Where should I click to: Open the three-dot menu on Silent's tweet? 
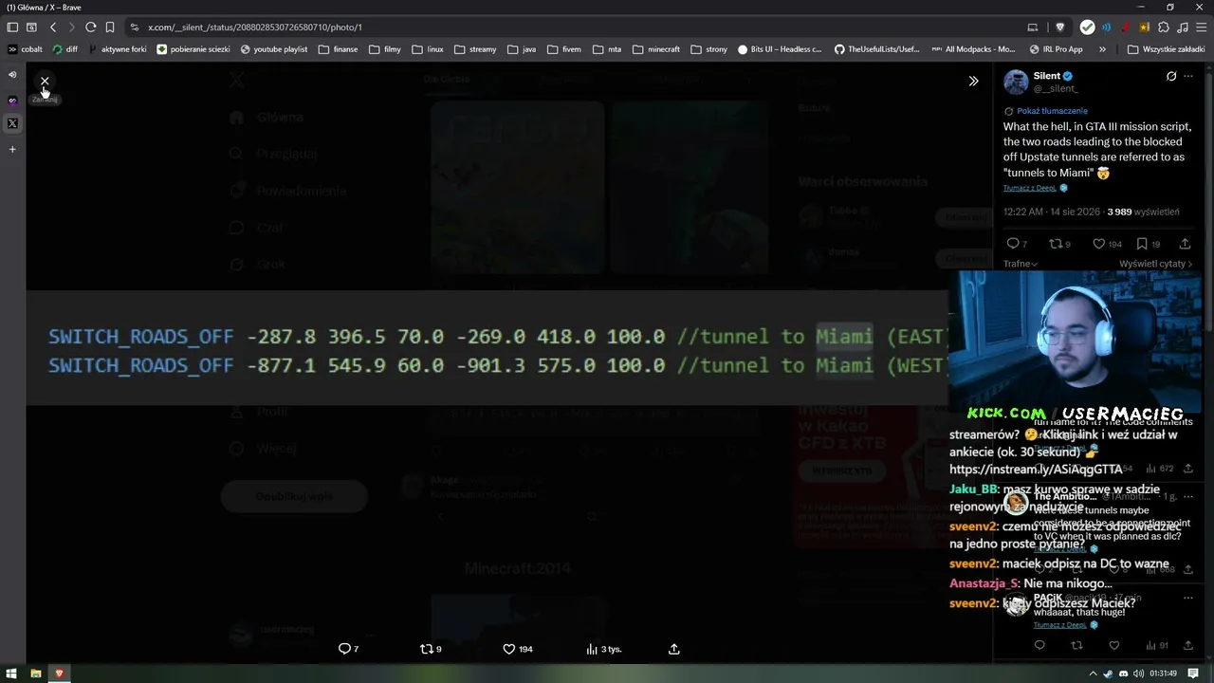pyautogui.click(x=1188, y=76)
